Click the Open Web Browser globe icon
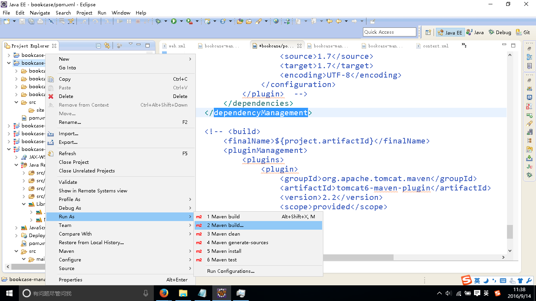The height and width of the screenshot is (301, 536). (x=276, y=21)
